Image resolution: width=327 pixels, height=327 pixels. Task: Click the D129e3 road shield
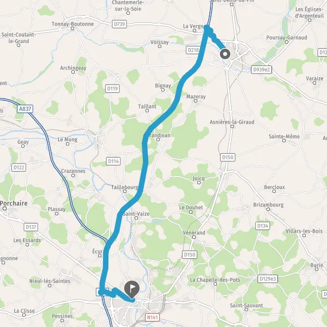click(x=268, y=279)
